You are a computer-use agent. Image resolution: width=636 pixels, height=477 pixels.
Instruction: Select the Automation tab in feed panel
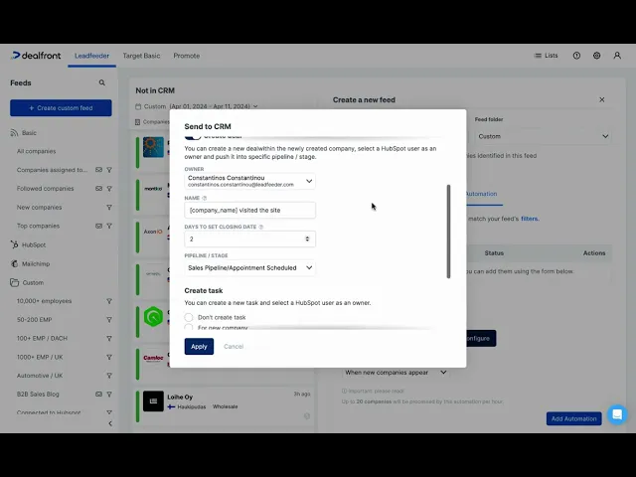pos(481,194)
